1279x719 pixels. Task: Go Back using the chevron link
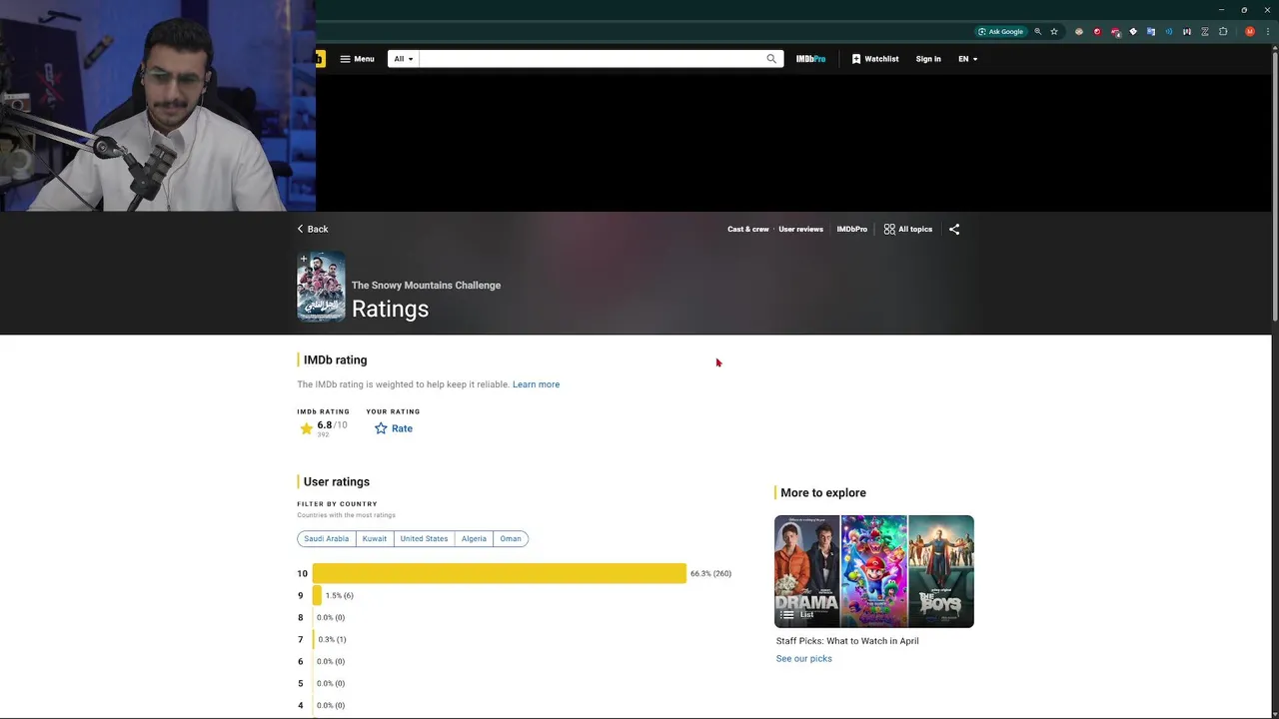tap(313, 229)
